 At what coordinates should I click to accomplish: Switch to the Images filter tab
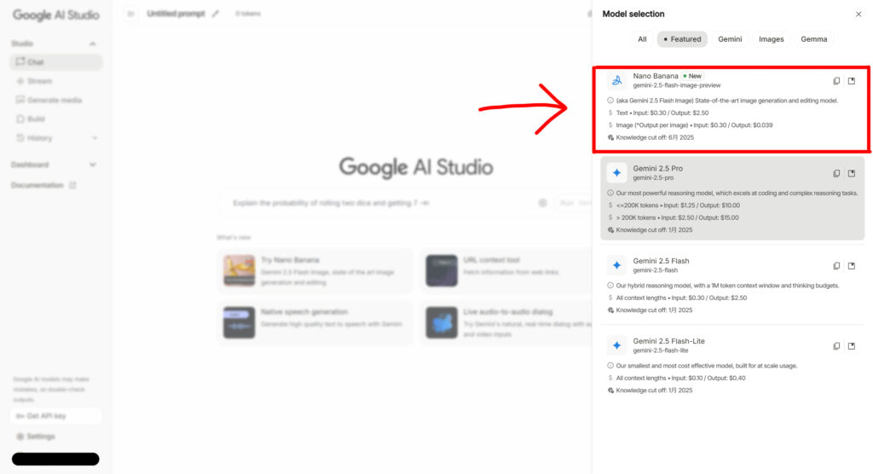click(x=771, y=39)
